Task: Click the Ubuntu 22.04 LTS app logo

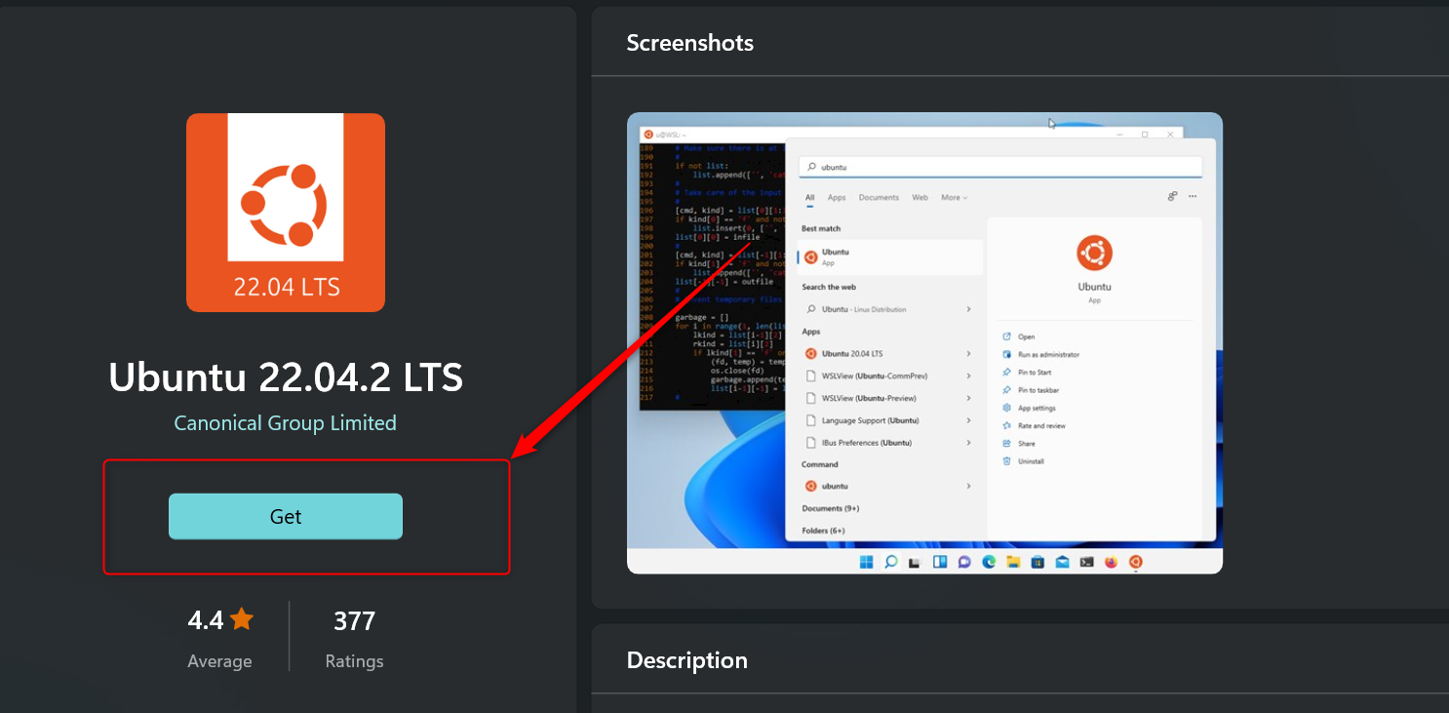Action: [x=286, y=213]
